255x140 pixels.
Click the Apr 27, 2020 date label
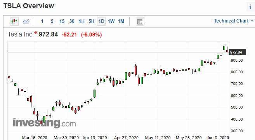126,138
